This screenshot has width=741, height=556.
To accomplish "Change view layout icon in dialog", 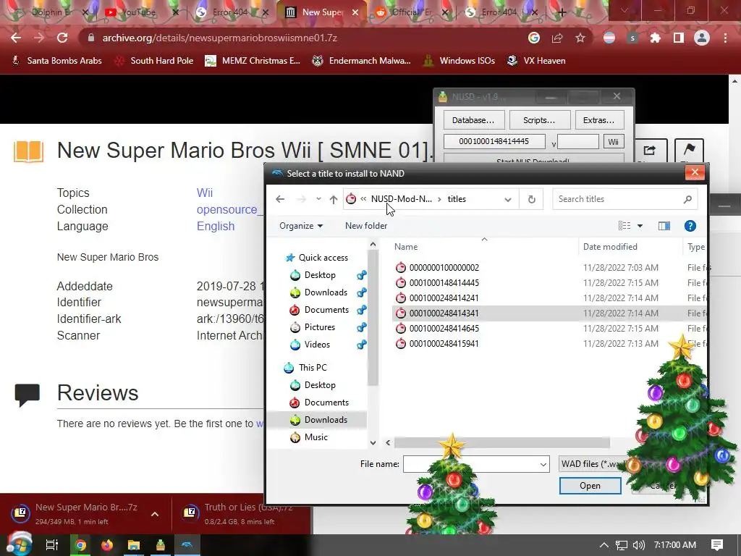I will click(624, 226).
